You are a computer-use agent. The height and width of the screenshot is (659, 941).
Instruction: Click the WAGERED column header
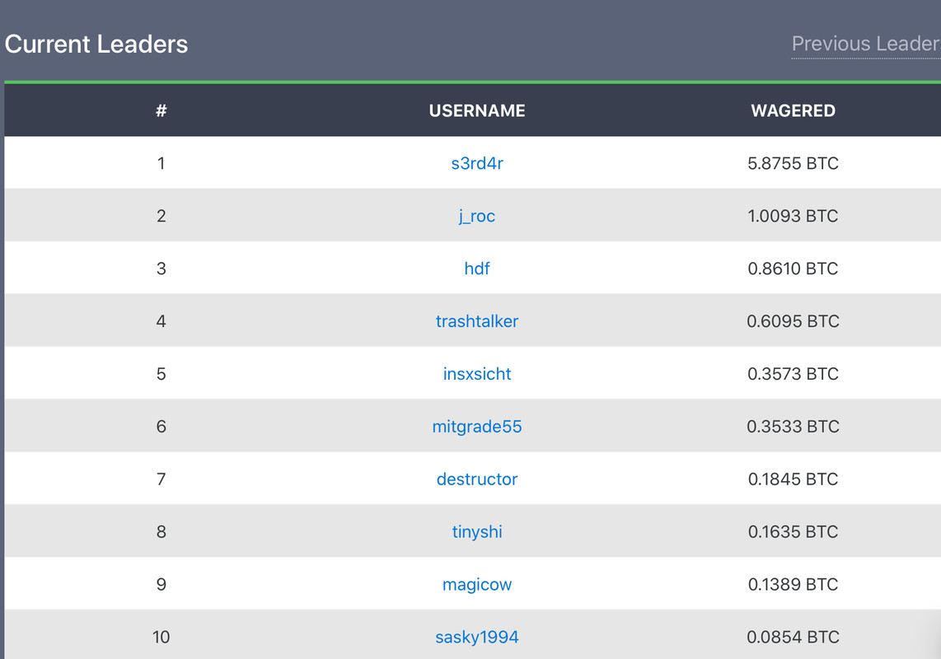tap(793, 110)
